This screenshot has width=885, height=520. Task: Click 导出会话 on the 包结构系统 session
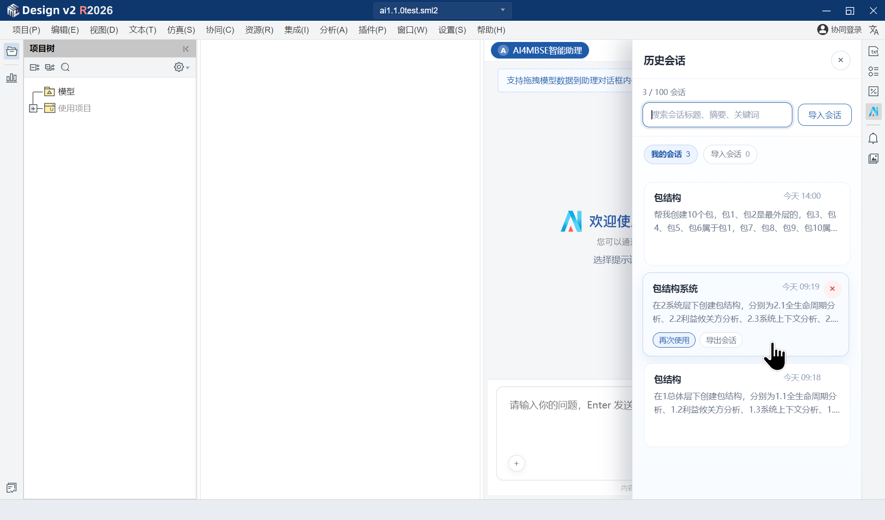pyautogui.click(x=721, y=340)
